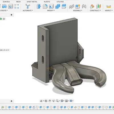The width and height of the screenshot is (114, 114).
Task: Click the rightmost gray ASSEMBLE joint icon
Action: point(84,7)
